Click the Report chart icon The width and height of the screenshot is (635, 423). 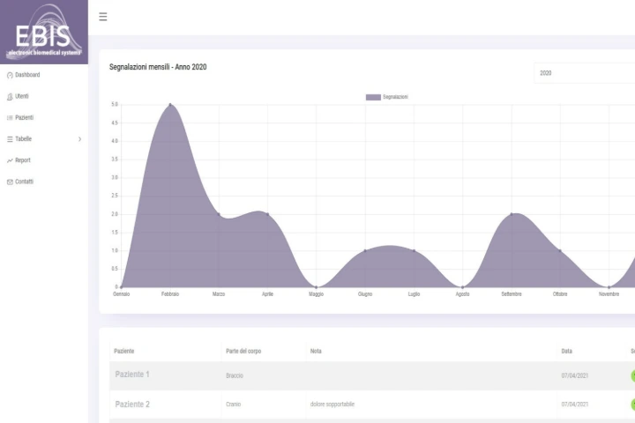point(10,160)
